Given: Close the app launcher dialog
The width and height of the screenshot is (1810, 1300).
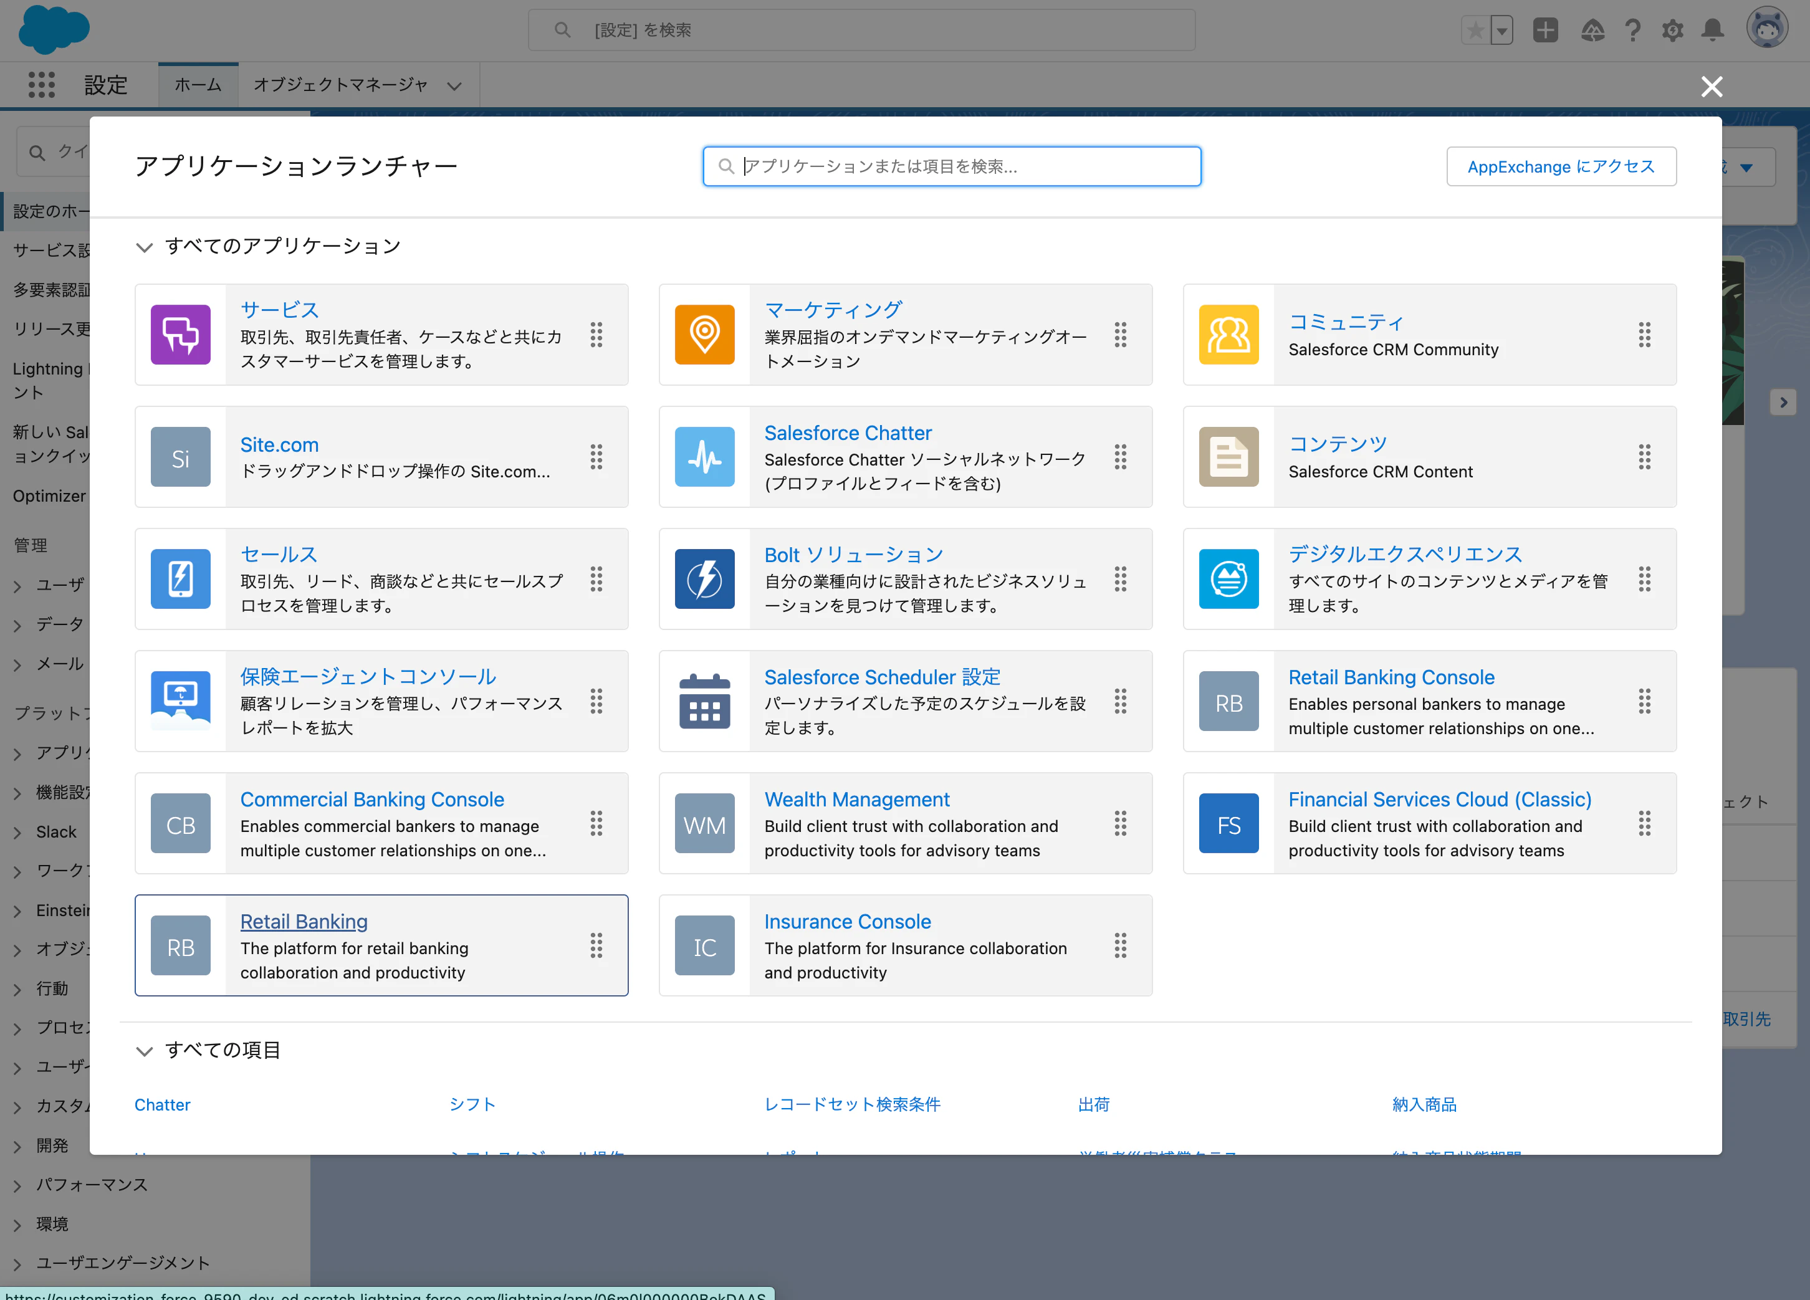Looking at the screenshot, I should point(1712,86).
